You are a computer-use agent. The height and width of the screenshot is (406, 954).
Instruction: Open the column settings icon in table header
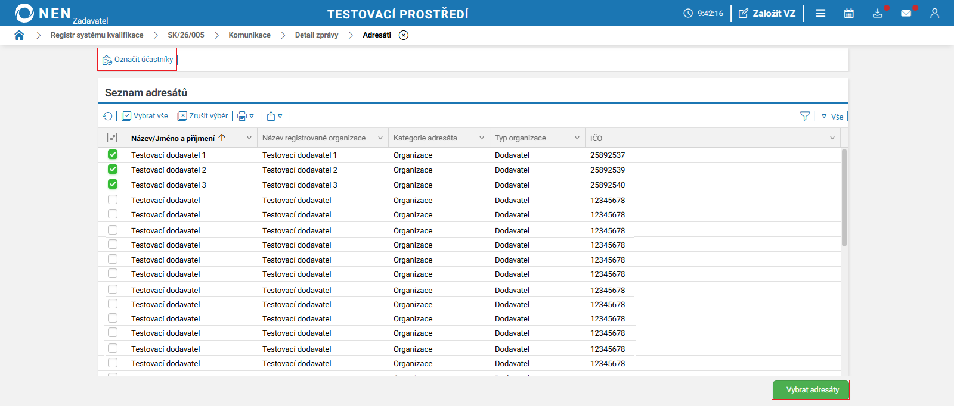pos(112,138)
